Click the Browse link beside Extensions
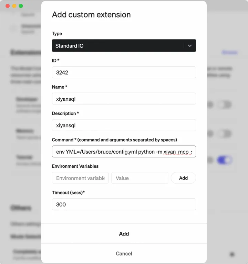The height and width of the screenshot is (264, 248). tap(229, 53)
